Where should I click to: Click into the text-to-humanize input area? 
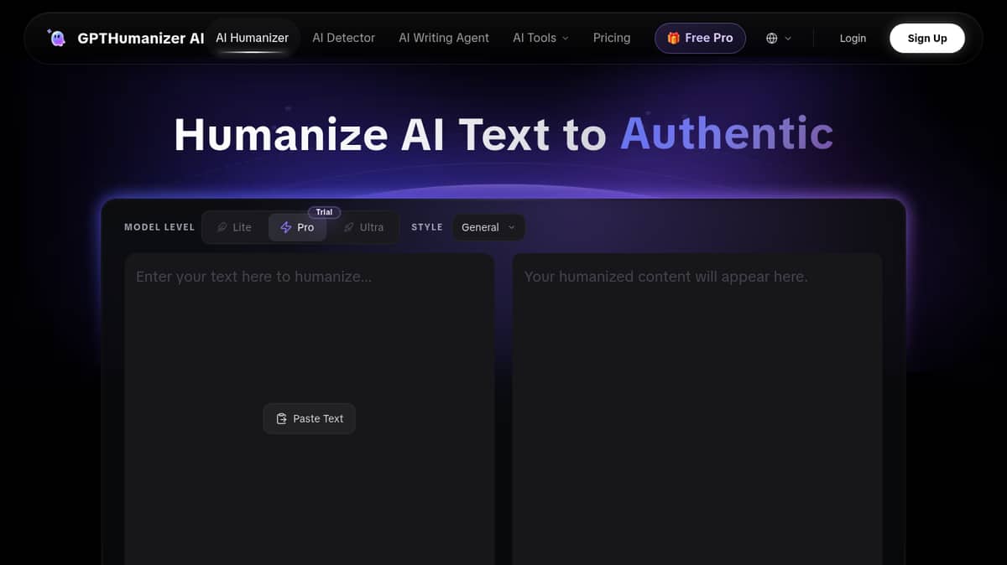pyautogui.click(x=310, y=409)
